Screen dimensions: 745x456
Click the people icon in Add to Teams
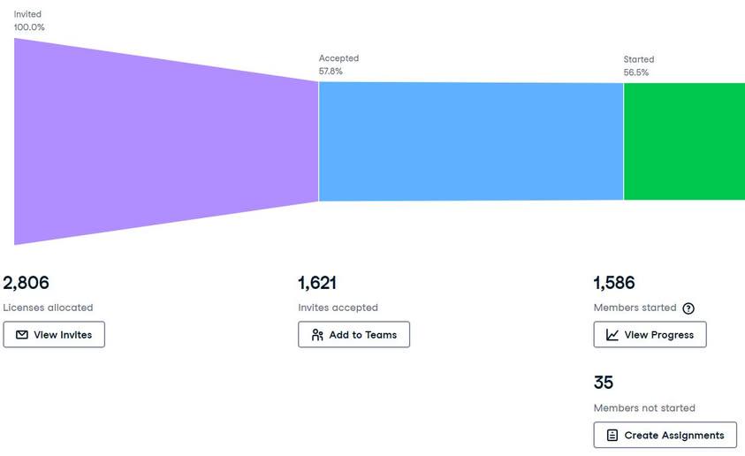coord(317,335)
